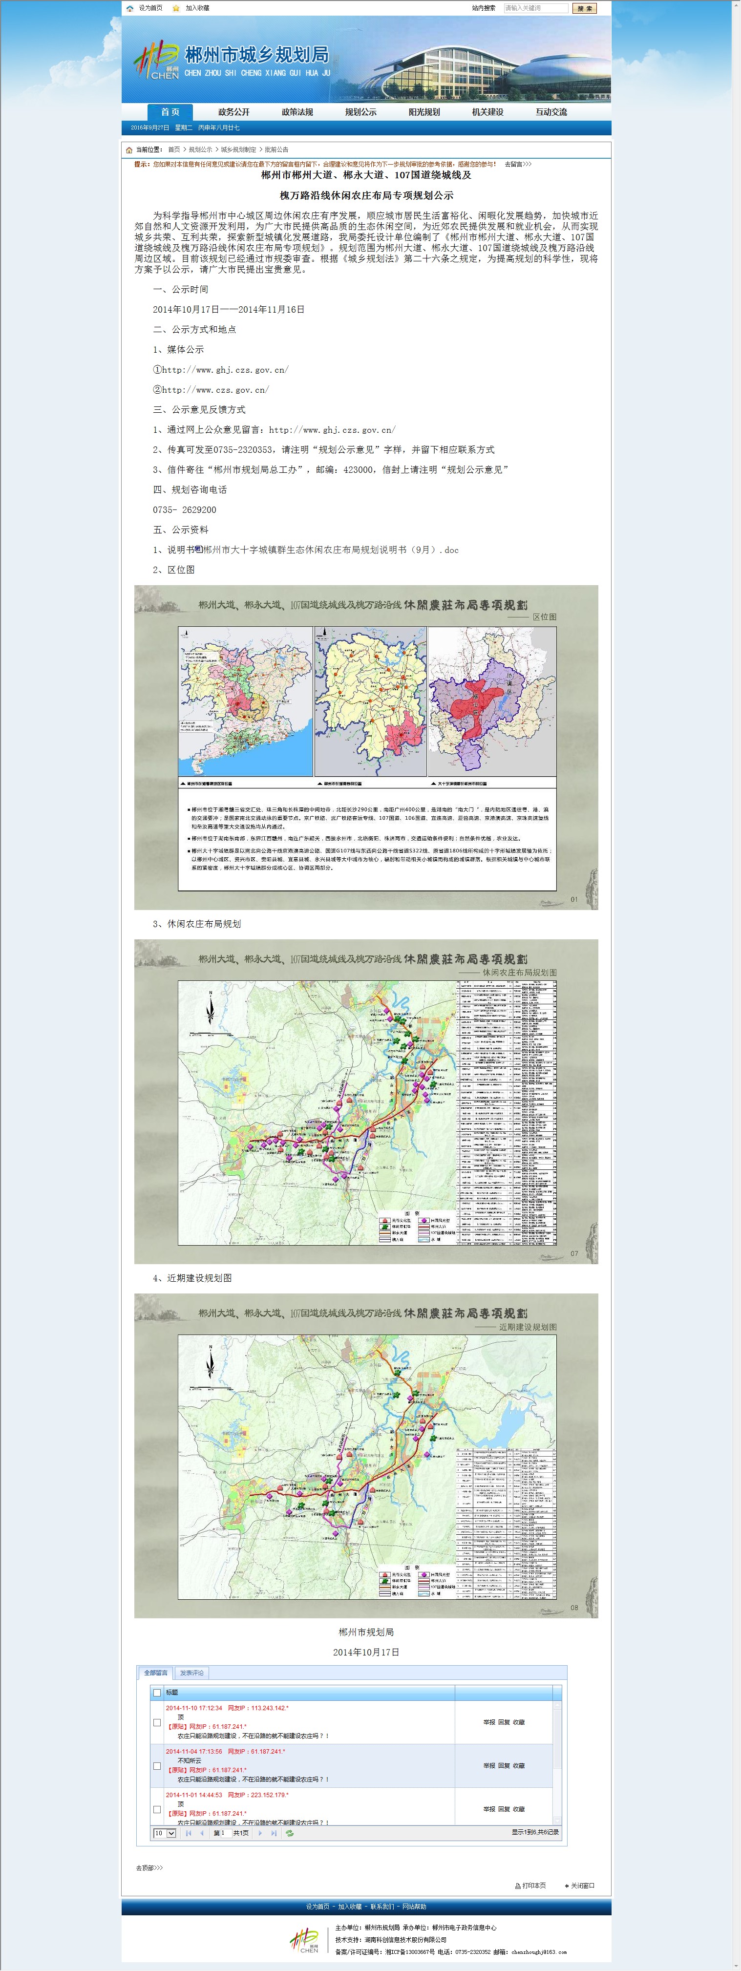Screen dimensions: 741x1971
Task: Open the www.czs.gov.cn media link
Action: tap(215, 389)
